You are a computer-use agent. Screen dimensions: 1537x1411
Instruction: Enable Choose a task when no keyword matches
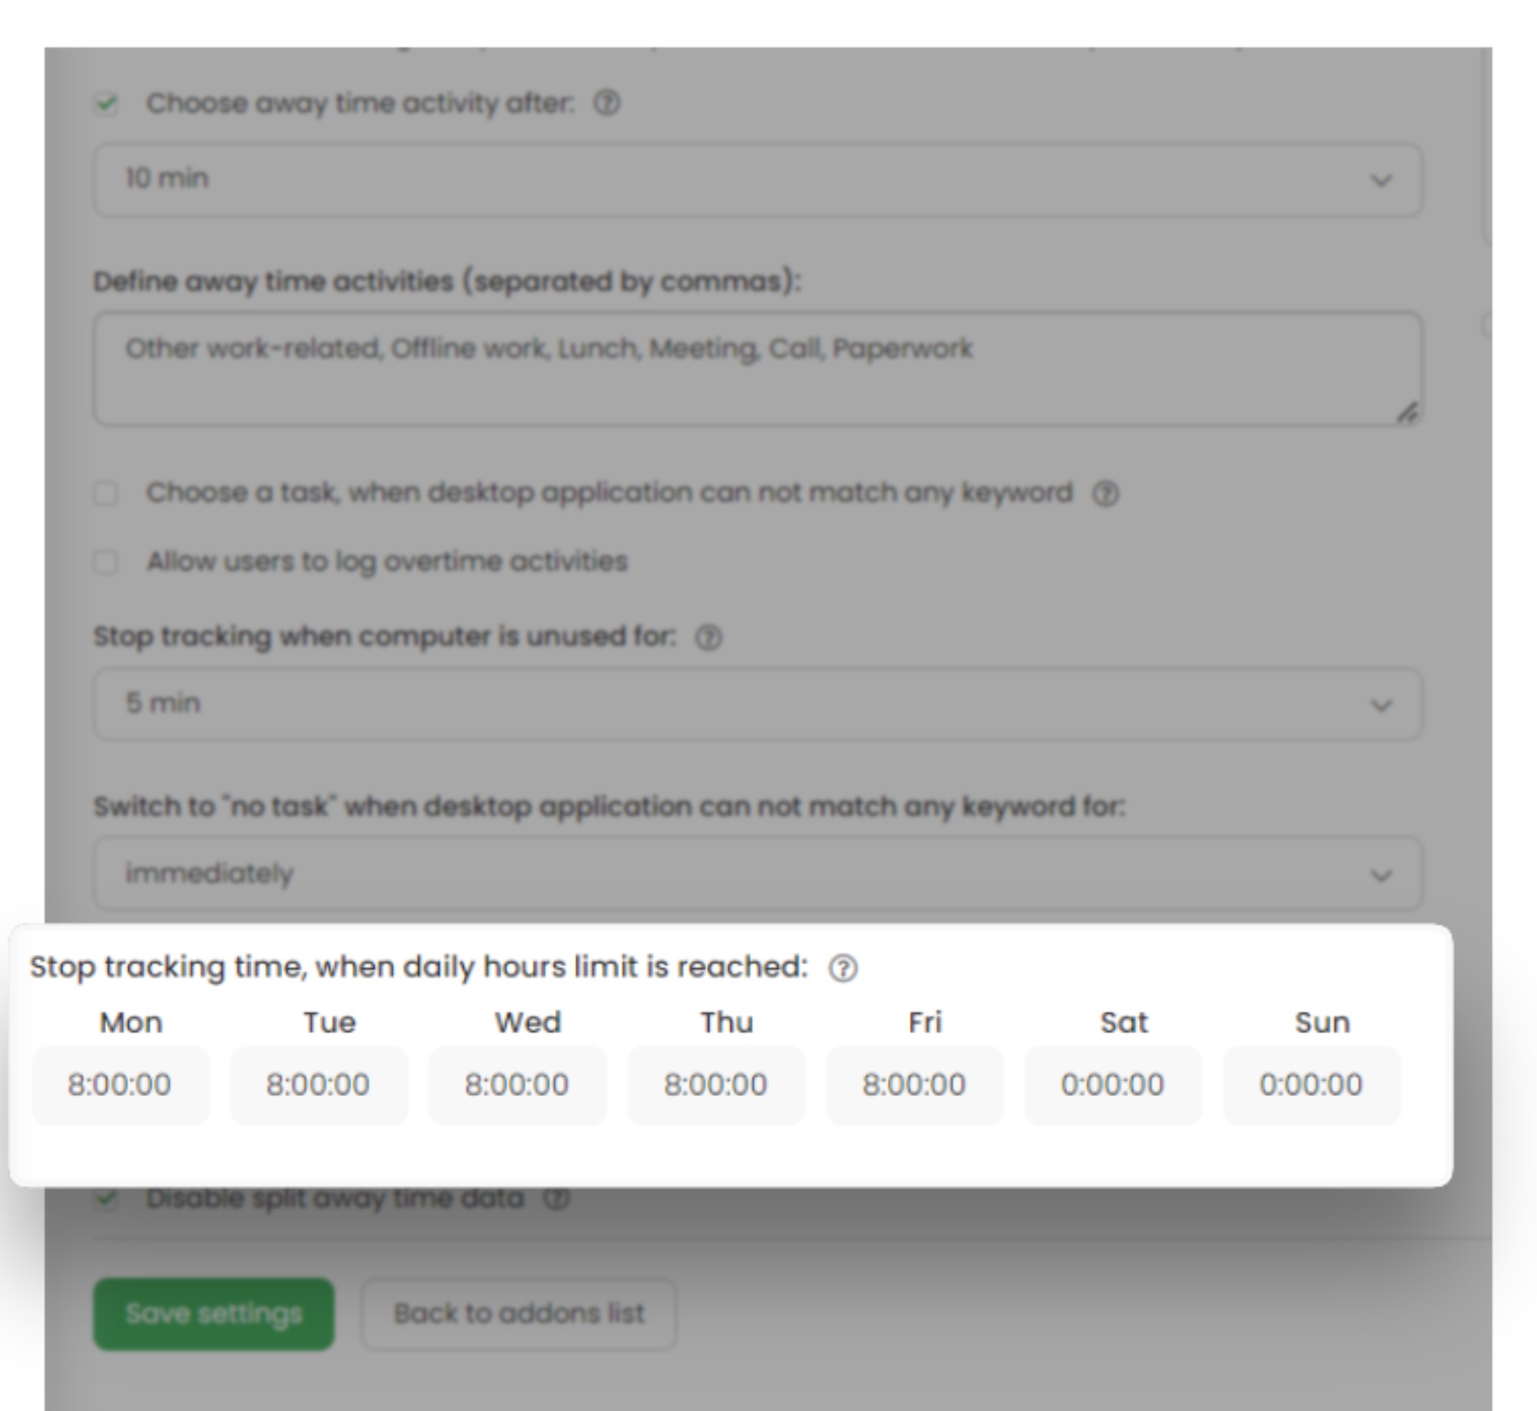(x=106, y=493)
